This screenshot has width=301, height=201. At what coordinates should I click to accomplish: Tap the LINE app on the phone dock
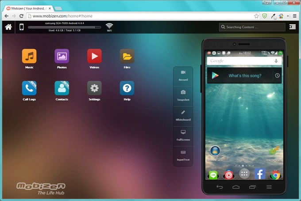coord(213,175)
